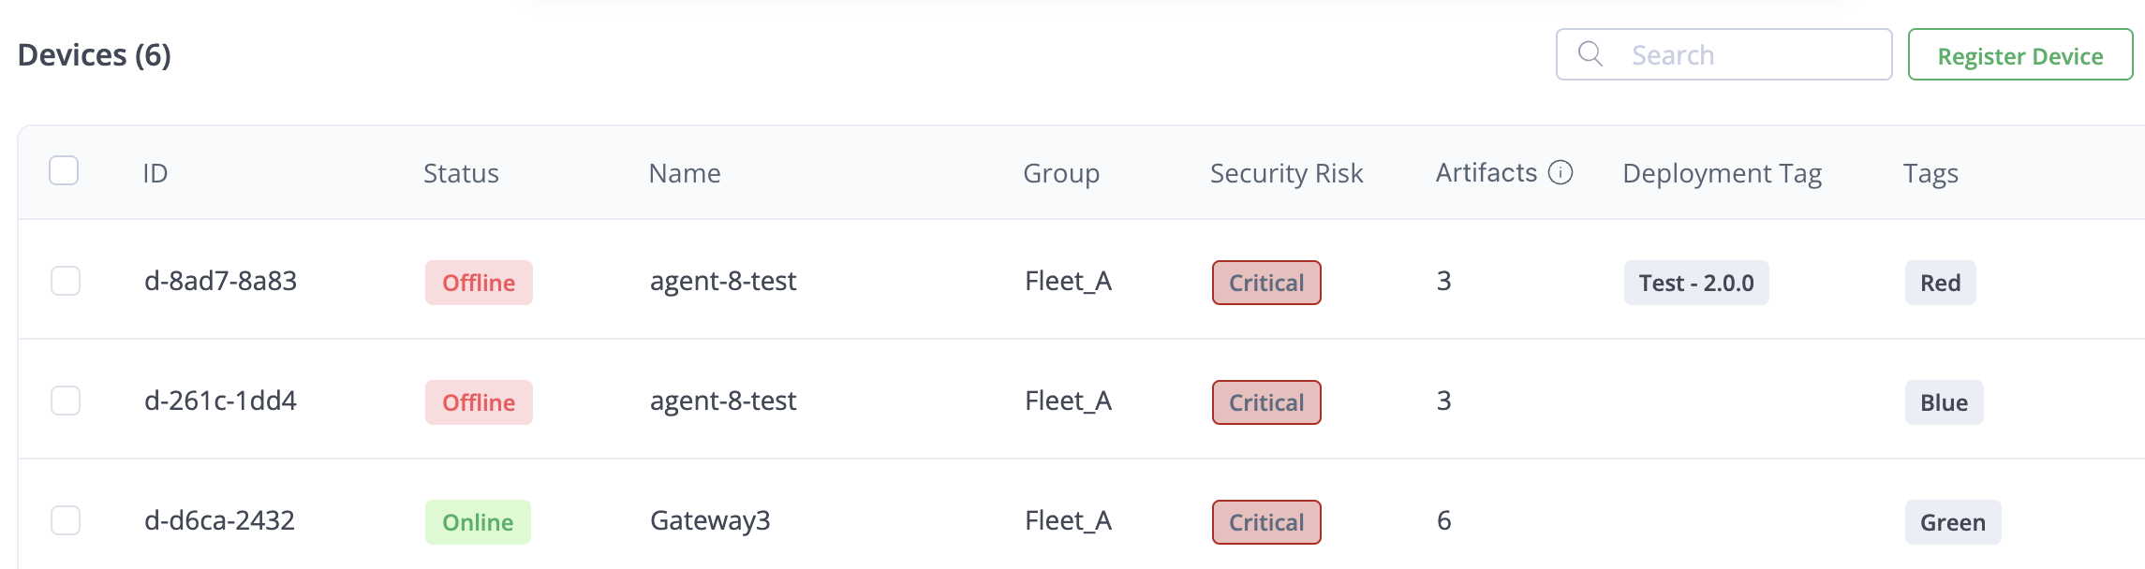Select the checkbox for device d-261c-1dd4
The height and width of the screenshot is (569, 2145).
[x=66, y=401]
